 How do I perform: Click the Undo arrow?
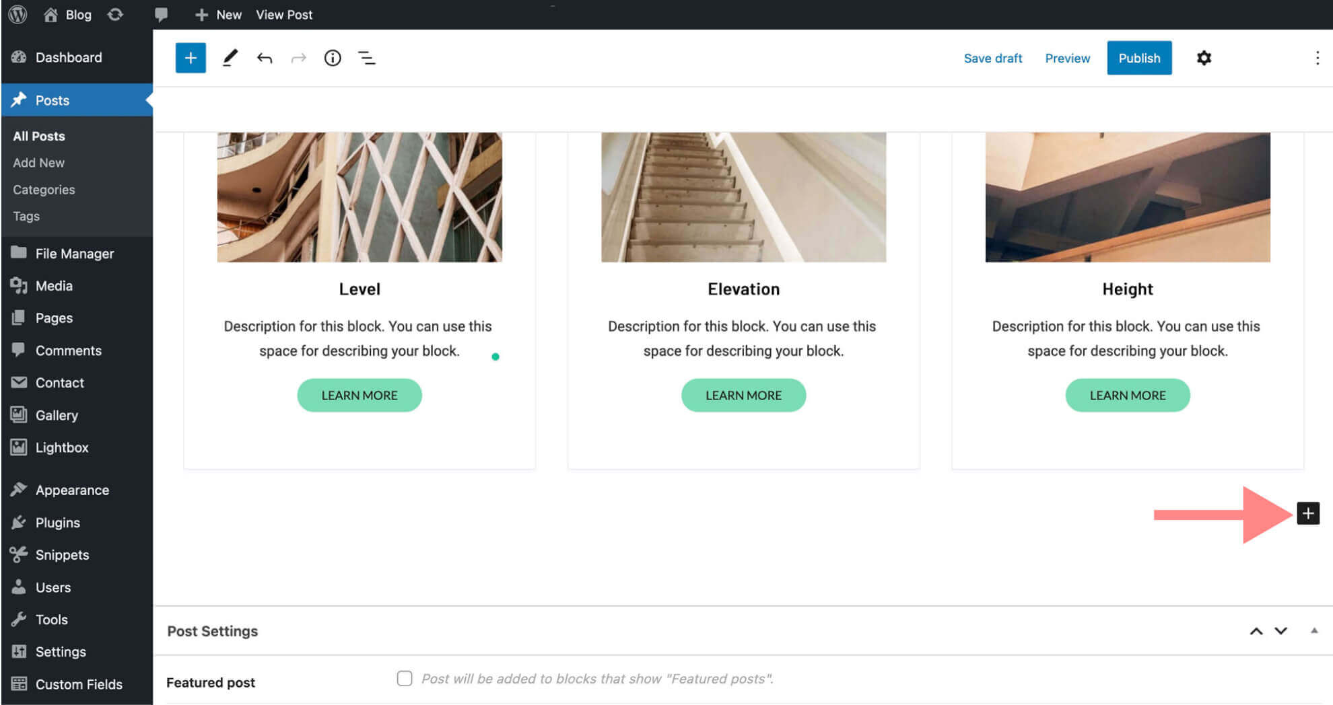265,58
